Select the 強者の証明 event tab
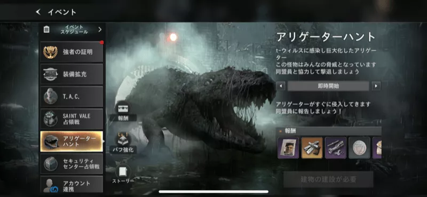Viewport: 427px width, 197px height. point(72,52)
